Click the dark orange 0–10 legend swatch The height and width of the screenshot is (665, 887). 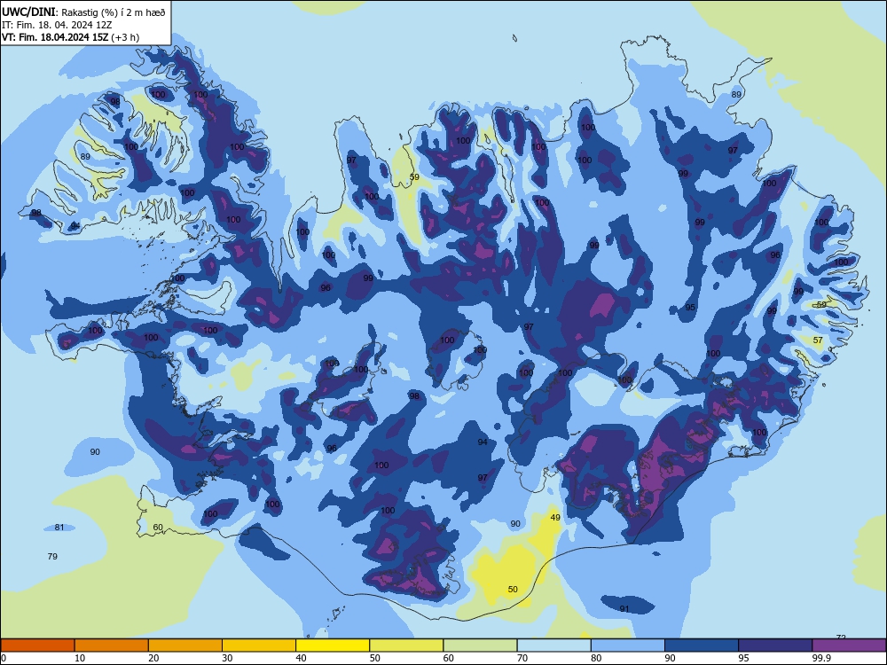(x=37, y=645)
